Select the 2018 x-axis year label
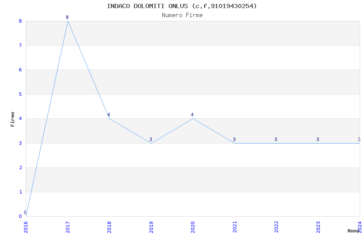364x235 pixels. click(109, 227)
